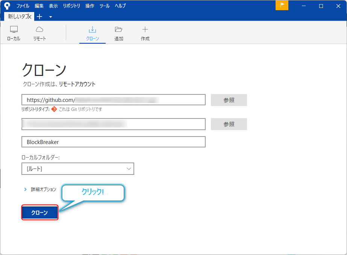347x255 pixels.
Task: Expand 詳細オプション section
Action: pos(26,190)
